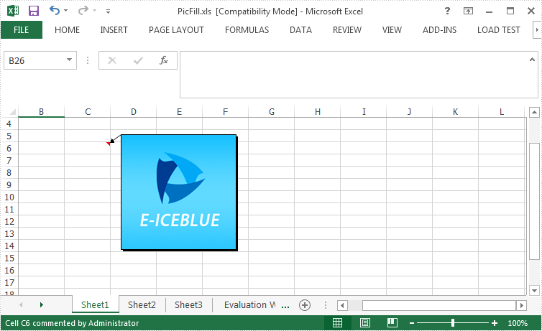This screenshot has width=542, height=331.
Task: Click the Name Box showing B26
Action: [34, 60]
